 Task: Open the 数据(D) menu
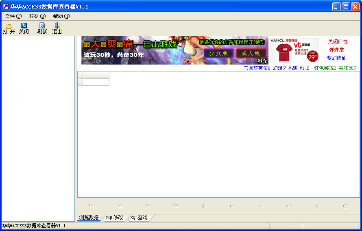pyautogui.click(x=37, y=16)
